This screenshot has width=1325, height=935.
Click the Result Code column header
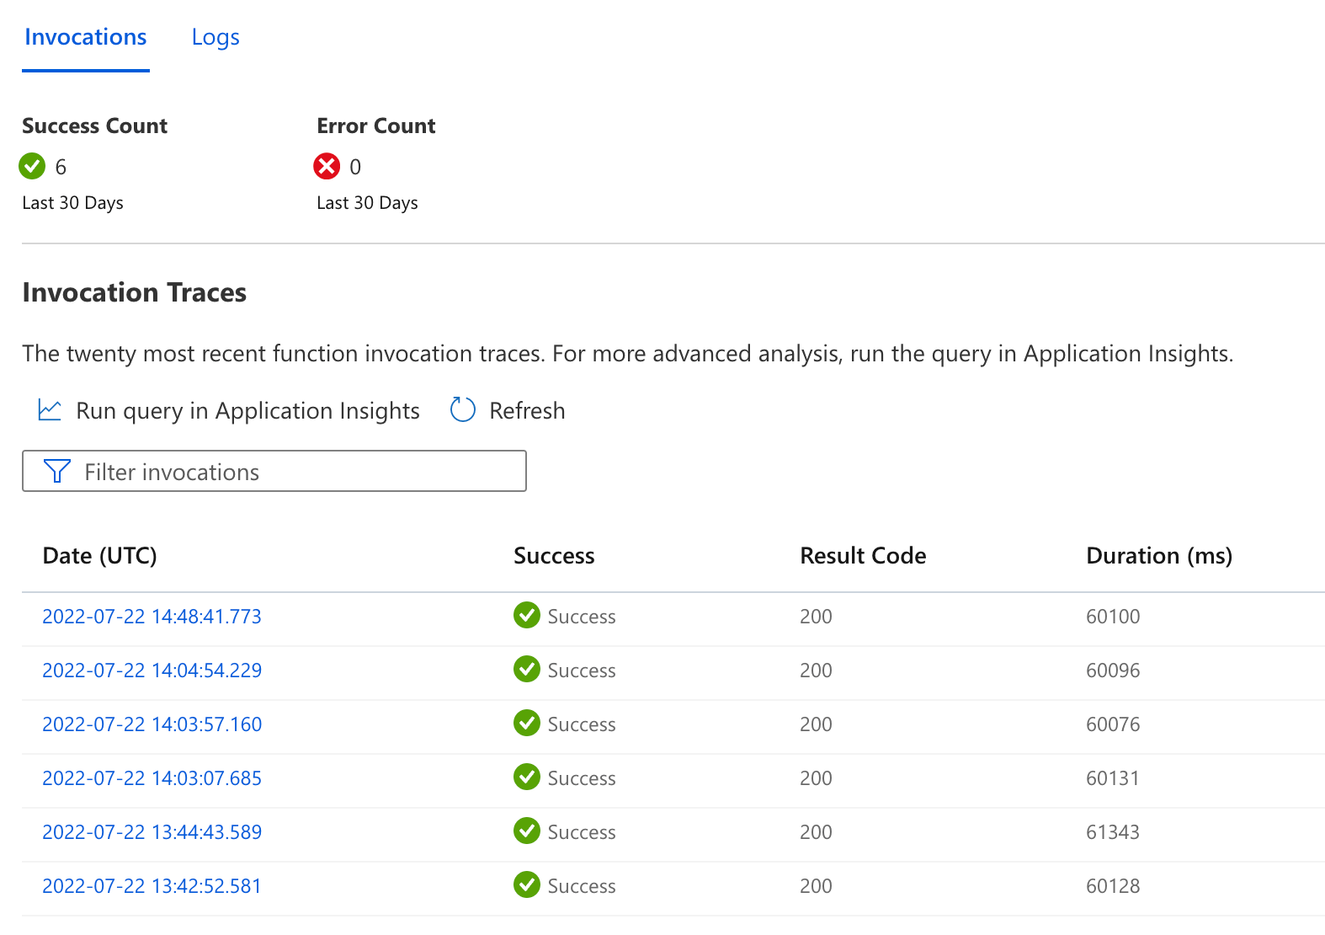pyautogui.click(x=862, y=556)
